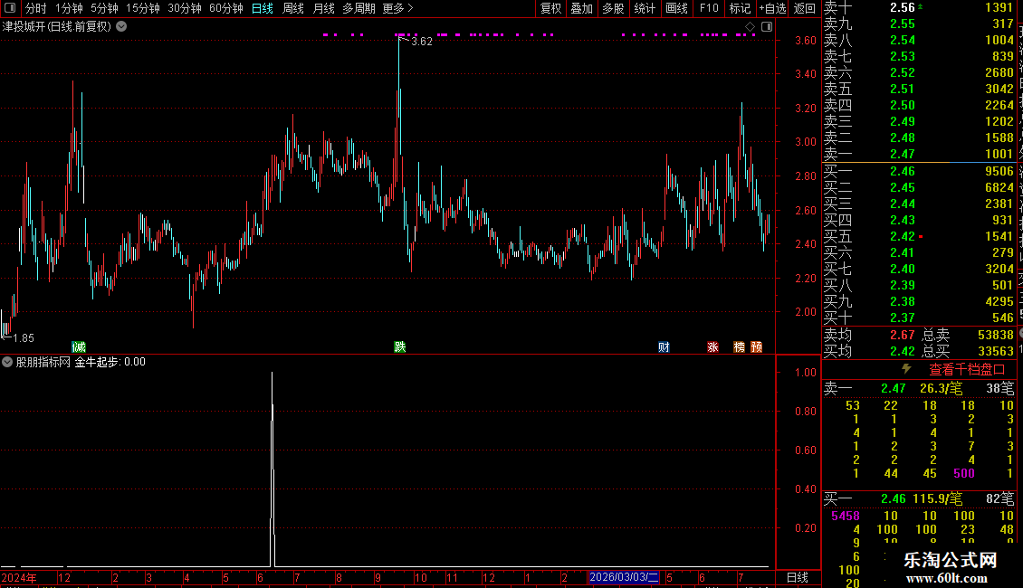Switch to the 分时 intraday view
The height and width of the screenshot is (588, 1023).
point(36,8)
